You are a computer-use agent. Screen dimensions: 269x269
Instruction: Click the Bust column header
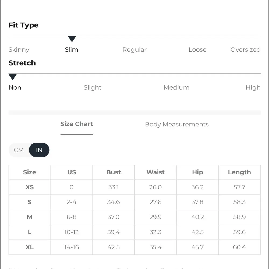tap(114, 172)
